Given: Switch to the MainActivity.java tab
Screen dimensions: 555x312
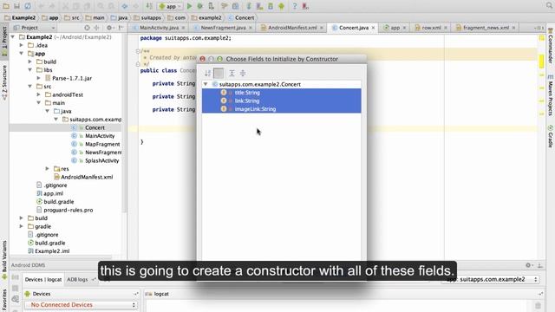Looking at the screenshot, I should (159, 28).
